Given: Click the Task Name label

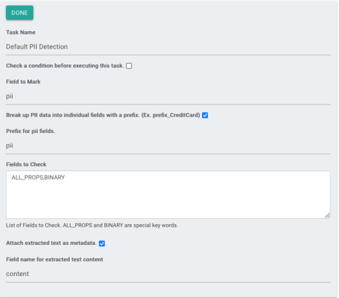Looking at the screenshot, I should (x=21, y=33).
